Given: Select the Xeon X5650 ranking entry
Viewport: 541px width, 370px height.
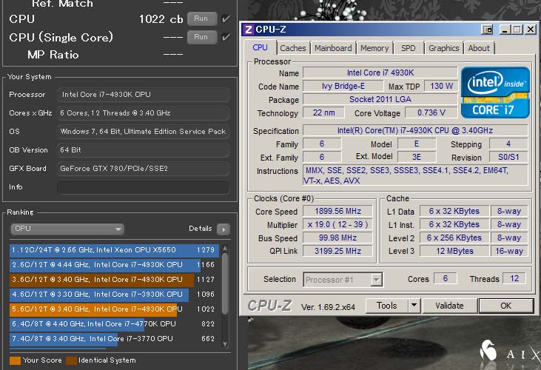Looking at the screenshot, I should [x=104, y=250].
